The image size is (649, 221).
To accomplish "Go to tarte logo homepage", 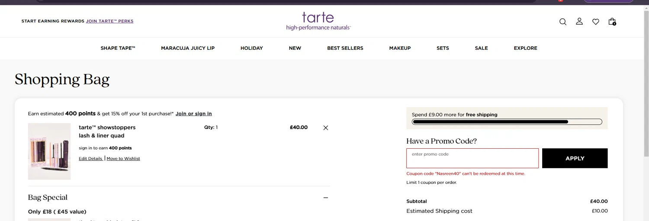I will click(318, 21).
